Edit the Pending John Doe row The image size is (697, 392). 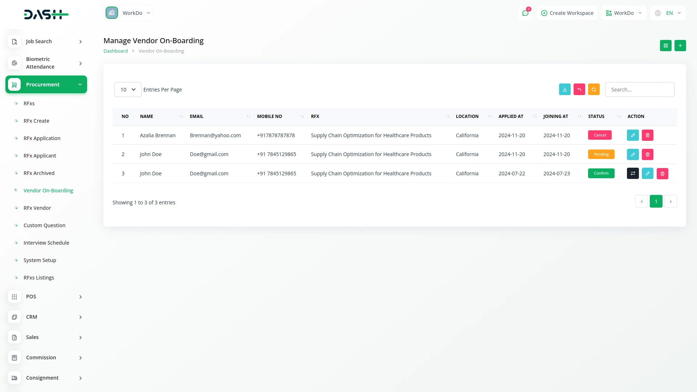(632, 154)
